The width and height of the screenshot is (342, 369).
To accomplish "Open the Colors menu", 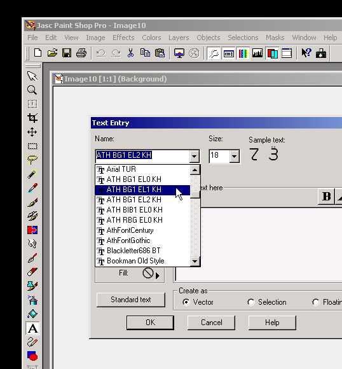I will pyautogui.click(x=151, y=38).
